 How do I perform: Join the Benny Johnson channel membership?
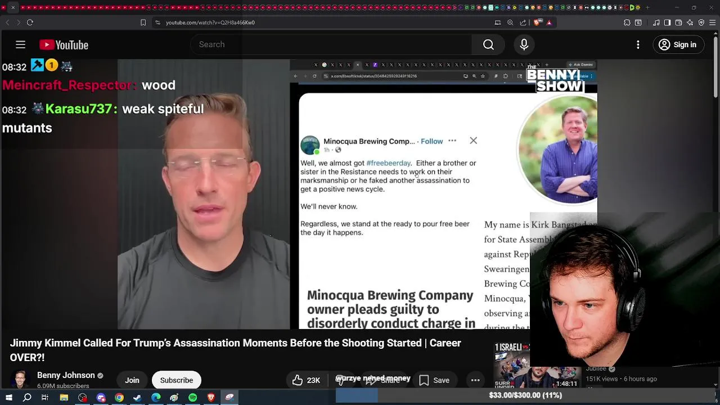(x=132, y=380)
